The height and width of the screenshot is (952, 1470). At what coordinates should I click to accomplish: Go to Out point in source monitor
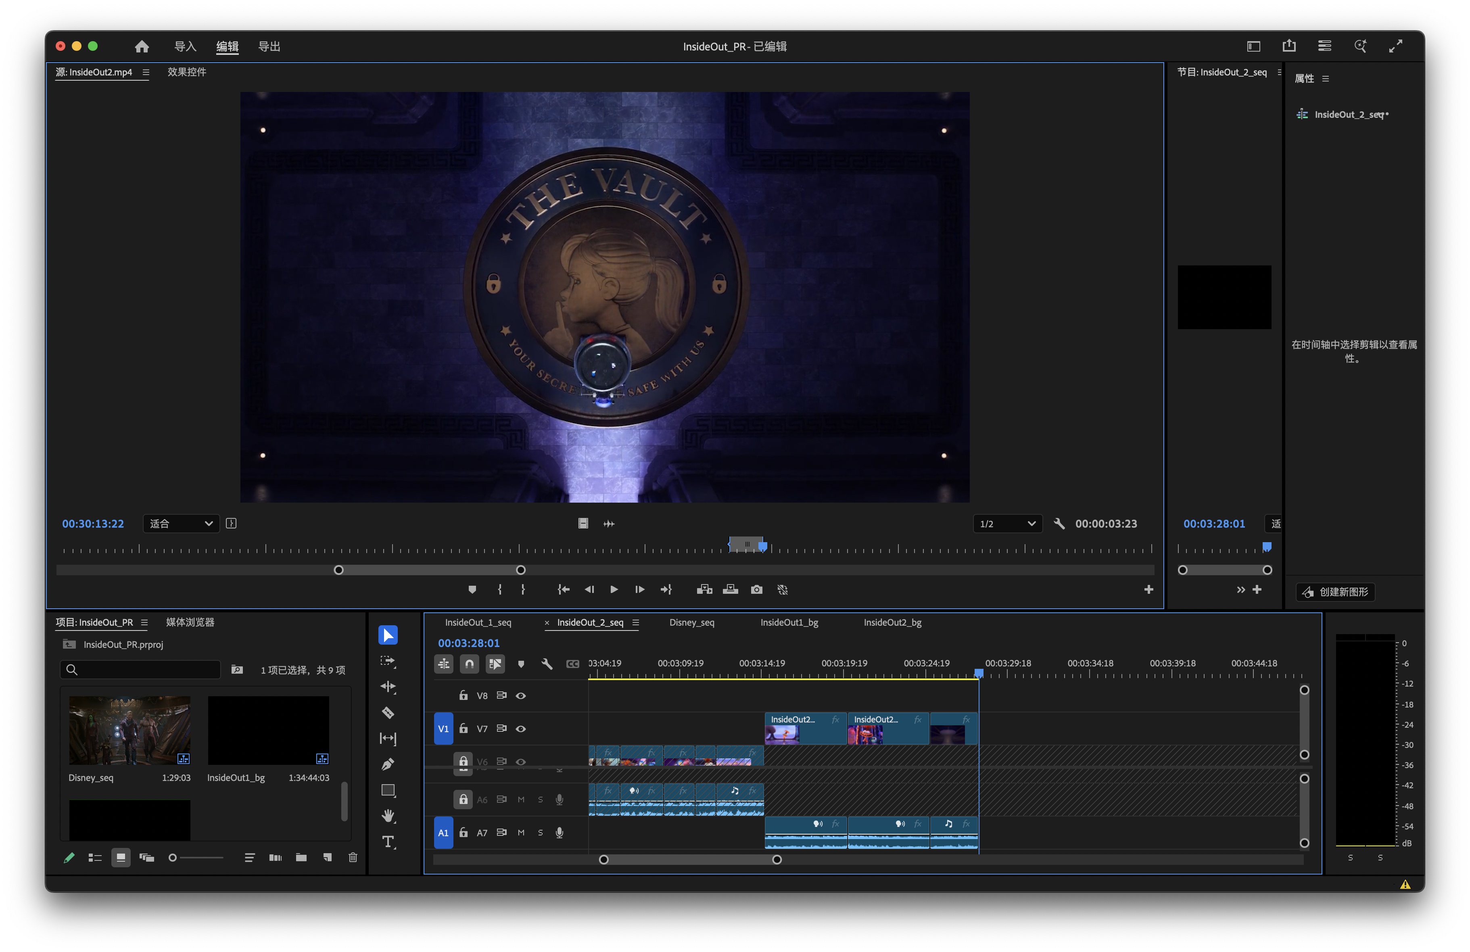click(x=666, y=589)
